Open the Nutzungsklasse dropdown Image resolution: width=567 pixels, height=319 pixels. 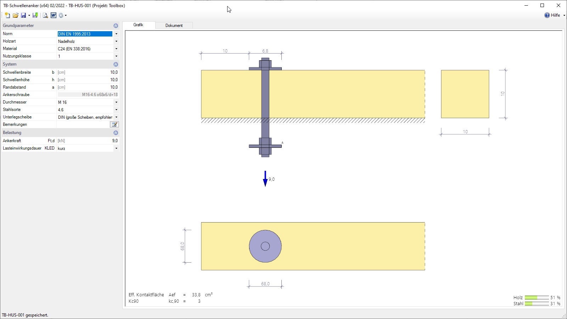[x=116, y=56]
